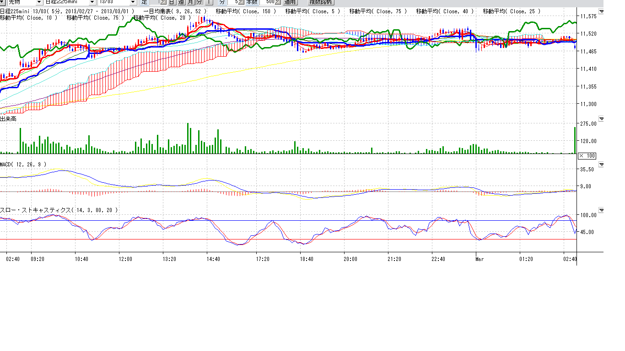The height and width of the screenshot is (351, 625).
Task: Click the MACD( 12, 26, 9 ) label
Action: [23, 164]
